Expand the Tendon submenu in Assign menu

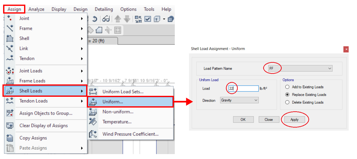[x=45, y=58]
